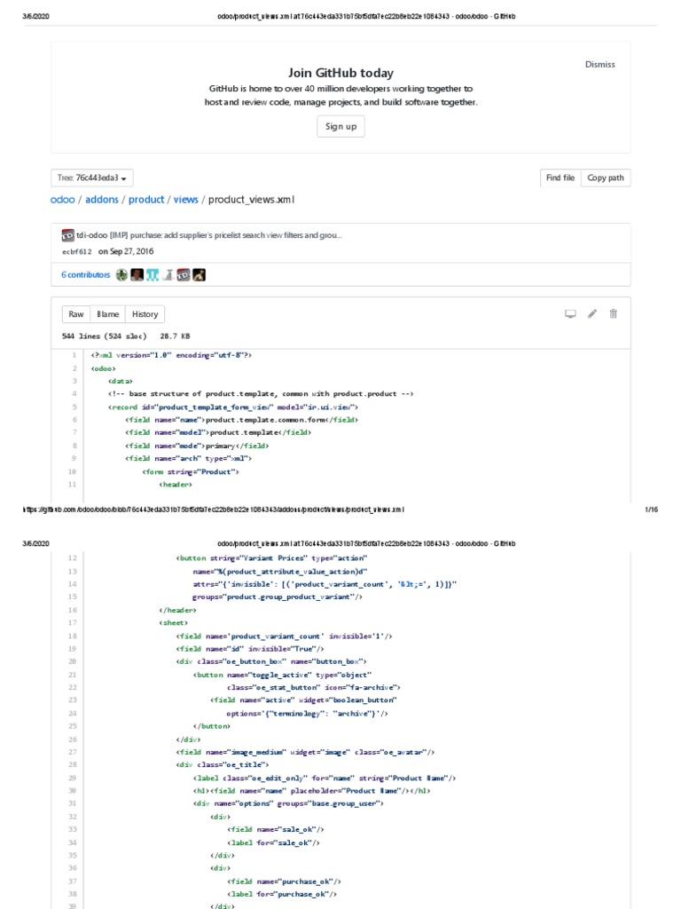Click the Find file button
The image size is (681, 909).
click(560, 178)
